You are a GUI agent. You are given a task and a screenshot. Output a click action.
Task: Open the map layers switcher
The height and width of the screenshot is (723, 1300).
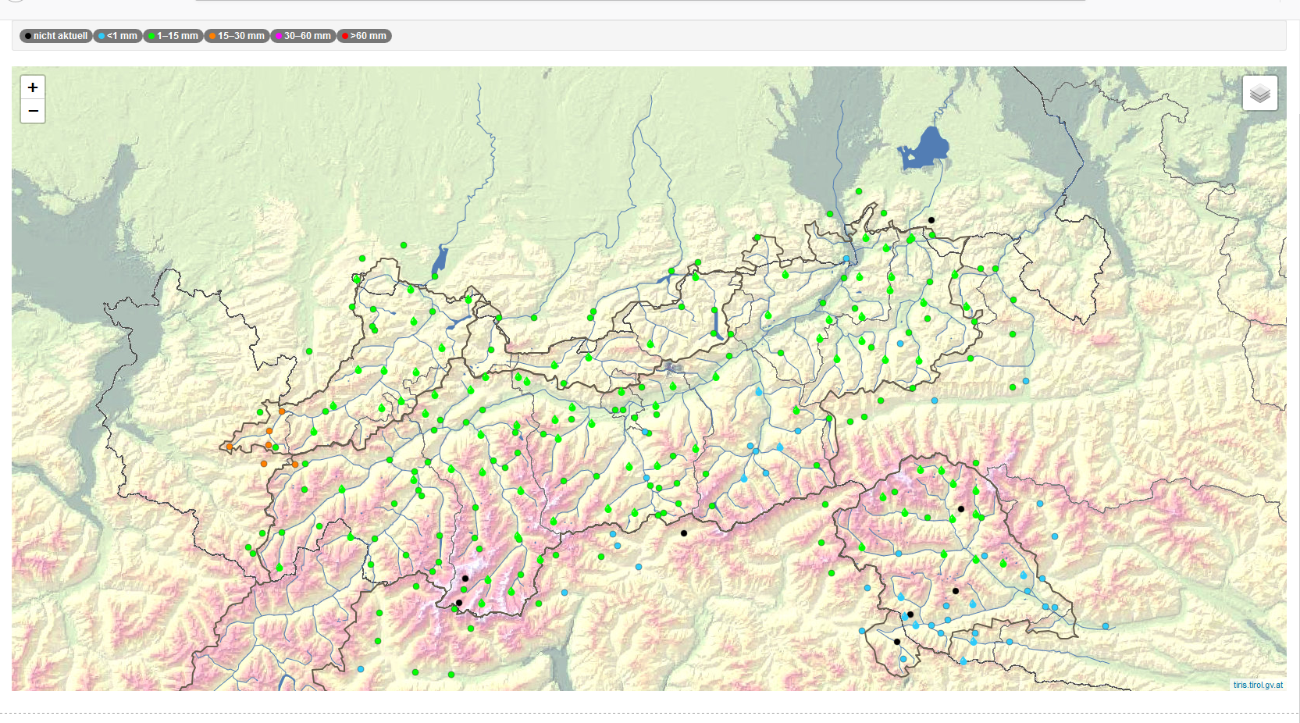(1259, 94)
